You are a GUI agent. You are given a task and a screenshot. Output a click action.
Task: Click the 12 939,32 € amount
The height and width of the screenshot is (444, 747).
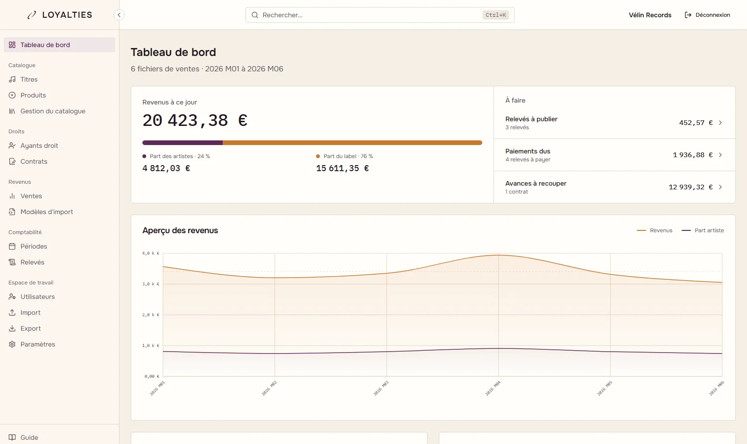[x=691, y=187]
